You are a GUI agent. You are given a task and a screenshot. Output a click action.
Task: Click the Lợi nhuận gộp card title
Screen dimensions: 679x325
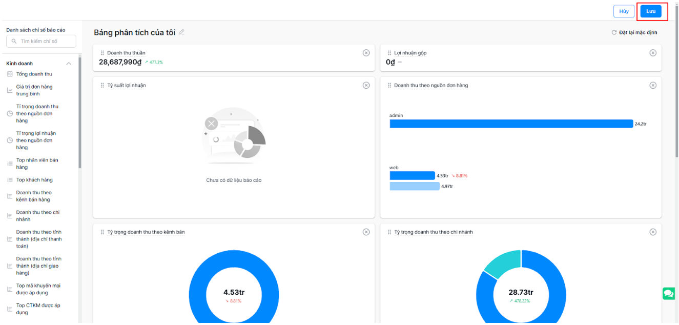[x=410, y=53]
